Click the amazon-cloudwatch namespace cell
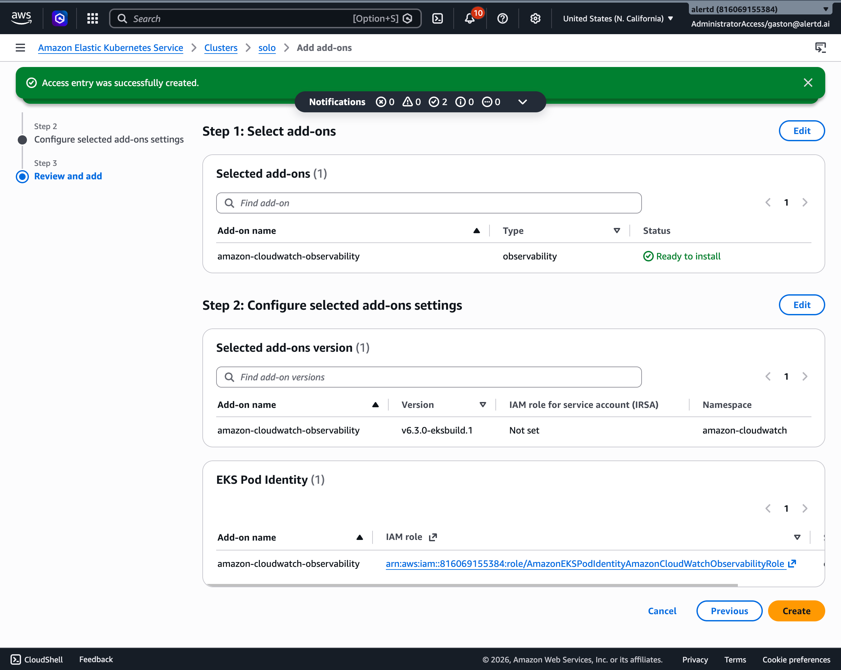 coord(744,430)
